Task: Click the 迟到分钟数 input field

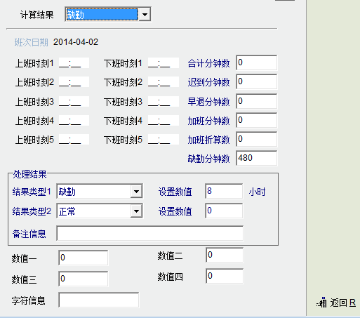Action: pos(257,81)
